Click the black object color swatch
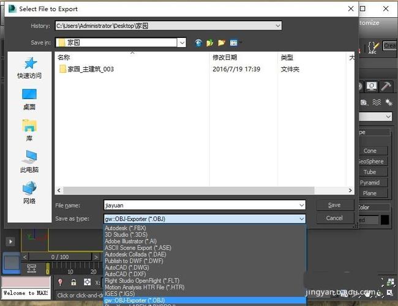The height and width of the screenshot is (306, 398). 385,220
